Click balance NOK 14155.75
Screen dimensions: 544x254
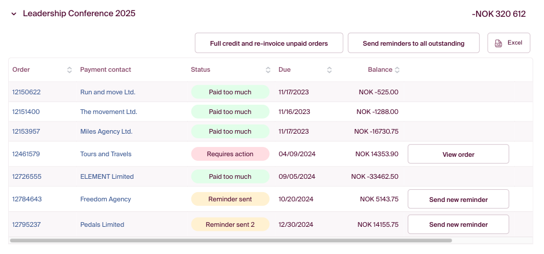pos(378,224)
